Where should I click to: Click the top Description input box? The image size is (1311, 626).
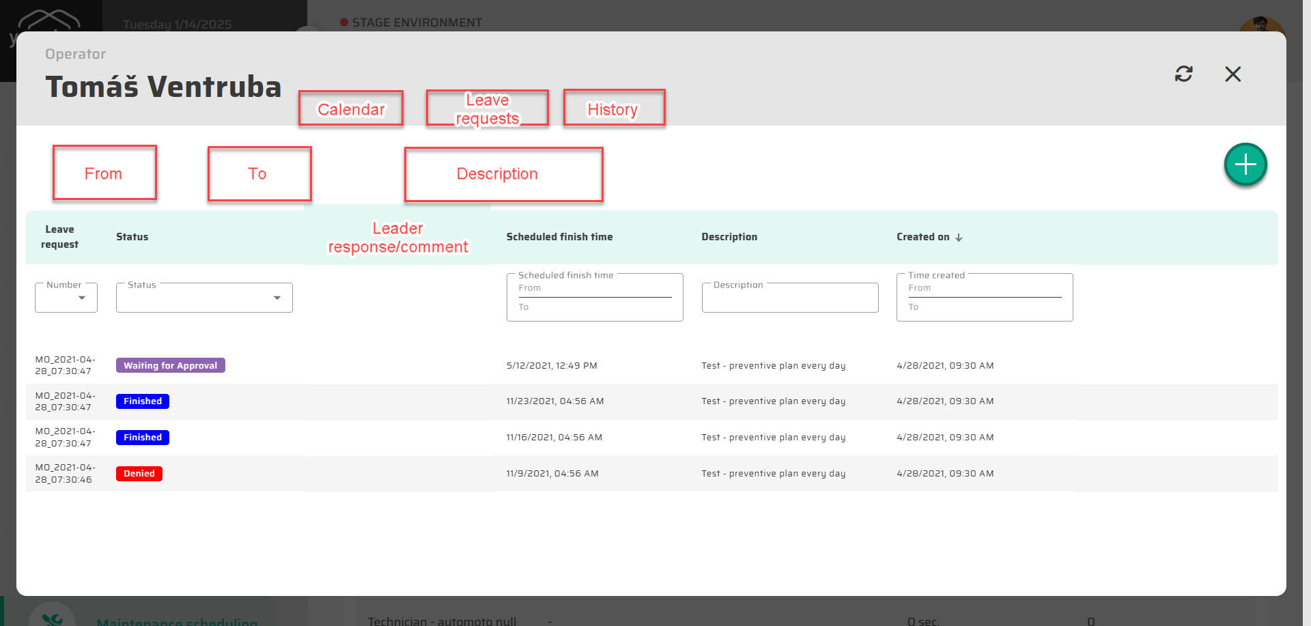coord(503,175)
